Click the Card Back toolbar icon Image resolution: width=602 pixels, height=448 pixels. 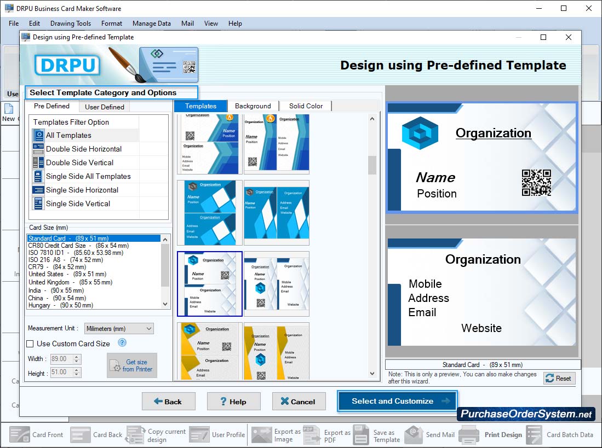coord(81,434)
